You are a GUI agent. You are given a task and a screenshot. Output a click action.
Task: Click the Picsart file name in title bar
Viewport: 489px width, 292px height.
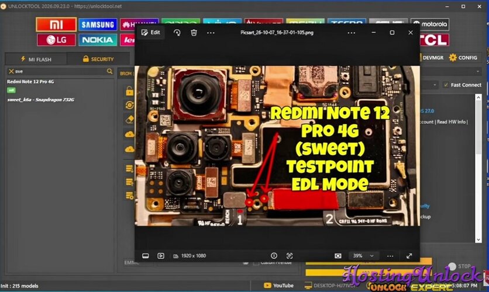click(x=277, y=32)
